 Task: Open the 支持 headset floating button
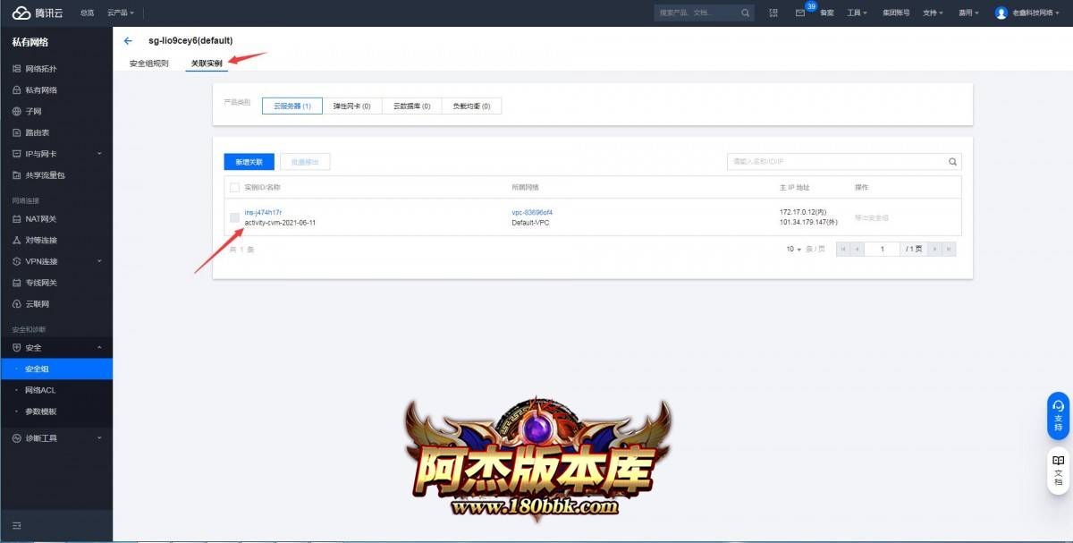click(1059, 416)
